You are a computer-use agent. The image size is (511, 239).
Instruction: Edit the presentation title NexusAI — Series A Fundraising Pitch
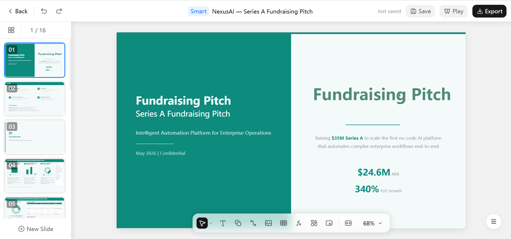(262, 11)
